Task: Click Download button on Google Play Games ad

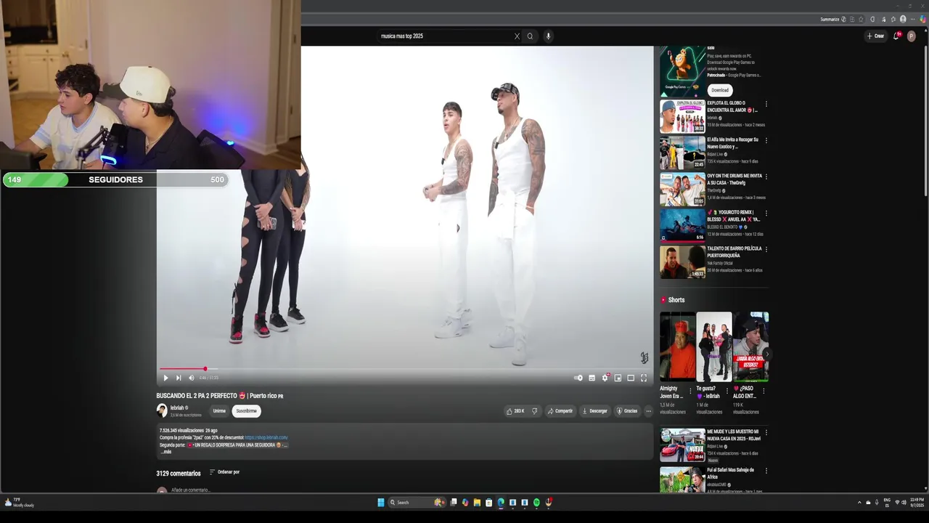Action: (719, 90)
